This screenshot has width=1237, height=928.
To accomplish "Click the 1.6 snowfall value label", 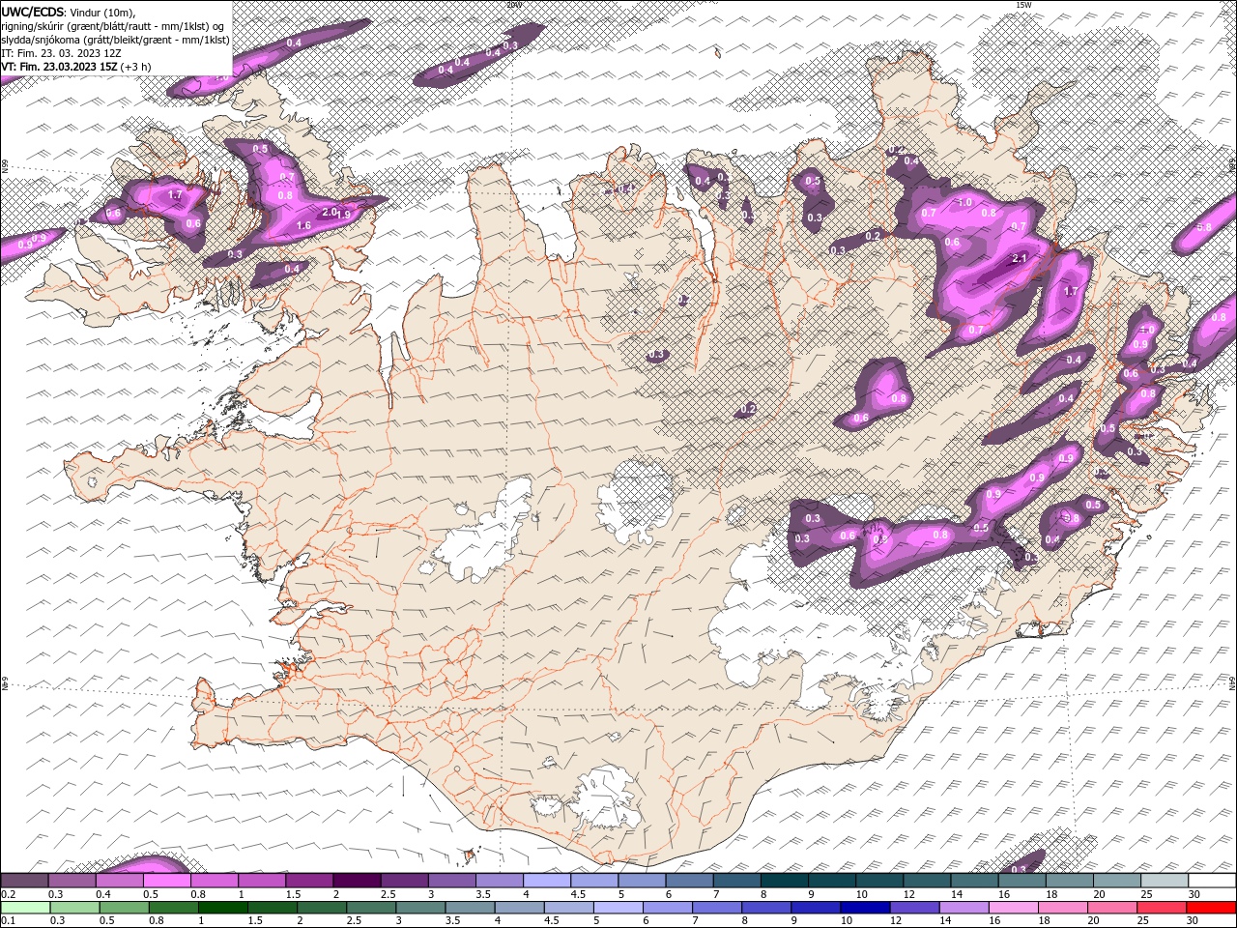I will pyautogui.click(x=303, y=226).
